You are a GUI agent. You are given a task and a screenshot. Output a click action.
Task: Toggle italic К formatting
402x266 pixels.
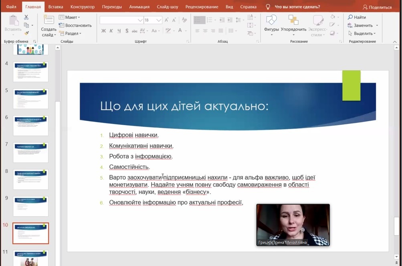tap(111, 31)
